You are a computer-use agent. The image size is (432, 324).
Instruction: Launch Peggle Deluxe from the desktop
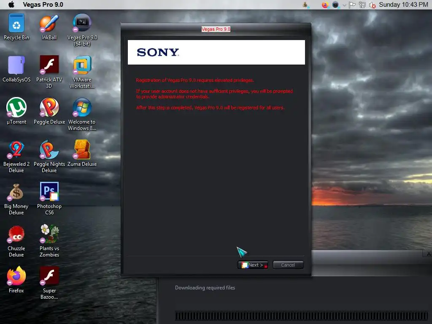point(49,111)
